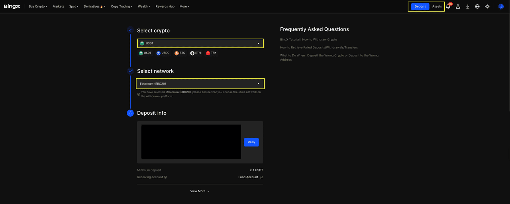Open the Derivatives menu
This screenshot has height=204, width=510.
tap(94, 6)
